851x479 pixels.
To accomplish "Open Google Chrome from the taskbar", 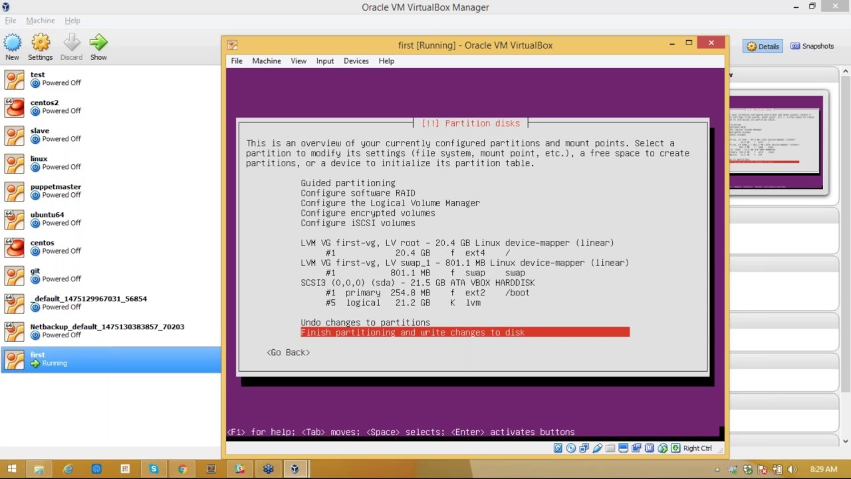I will [x=182, y=469].
